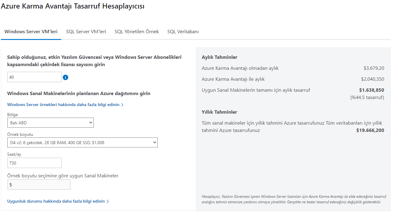Click the $3.679,20 cost without Karma Avantajı
398x220 pixels.
pos(374,68)
